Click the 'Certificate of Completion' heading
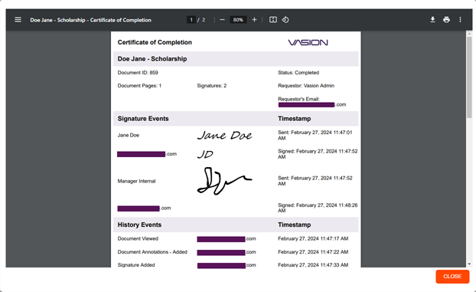 coord(155,42)
